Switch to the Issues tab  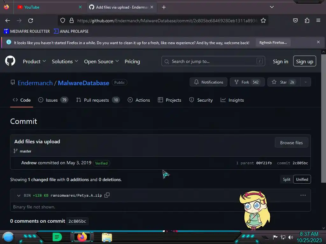[x=53, y=100]
